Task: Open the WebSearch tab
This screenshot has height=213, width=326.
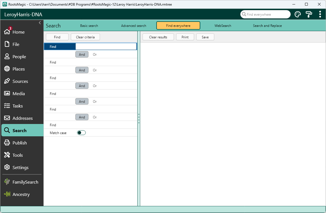Action: 223,26
